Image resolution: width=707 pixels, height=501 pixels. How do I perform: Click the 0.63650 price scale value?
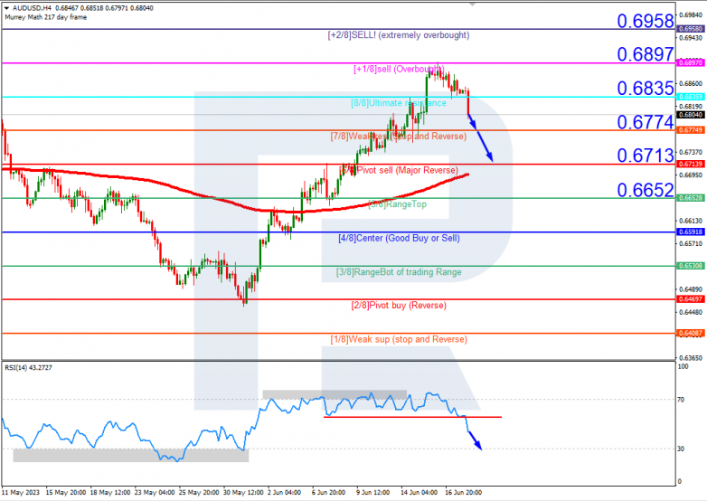[x=691, y=358]
